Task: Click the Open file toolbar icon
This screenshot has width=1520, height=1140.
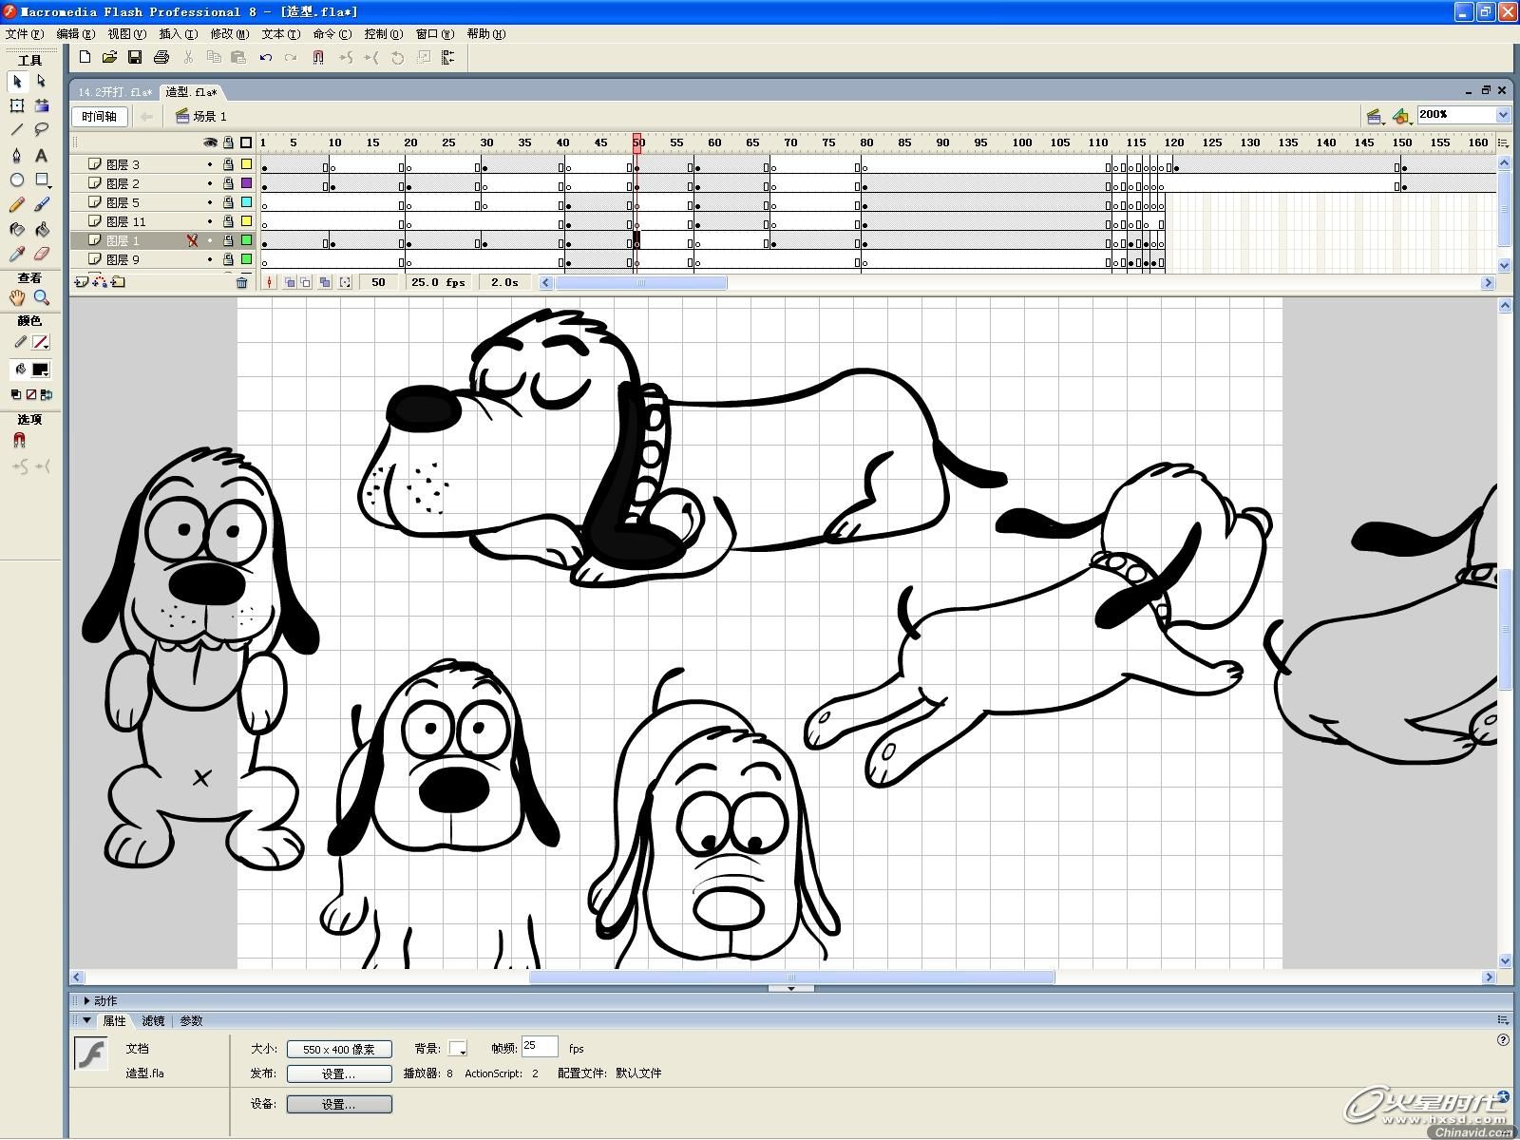Action: pos(109,57)
